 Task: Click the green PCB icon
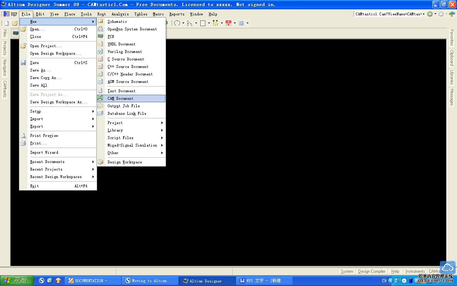tap(100, 36)
